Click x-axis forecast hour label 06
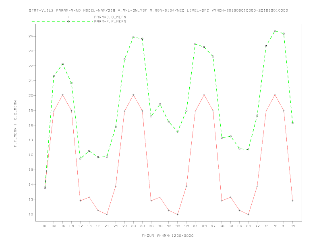 63,226
